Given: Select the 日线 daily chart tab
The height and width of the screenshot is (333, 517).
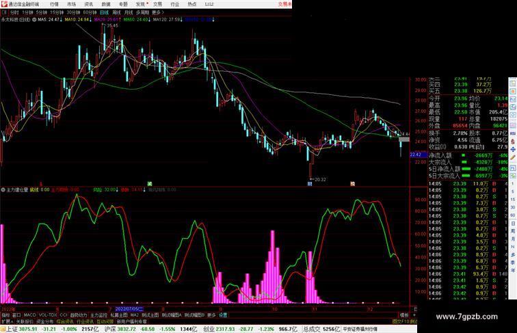Looking at the screenshot, I should [x=104, y=12].
